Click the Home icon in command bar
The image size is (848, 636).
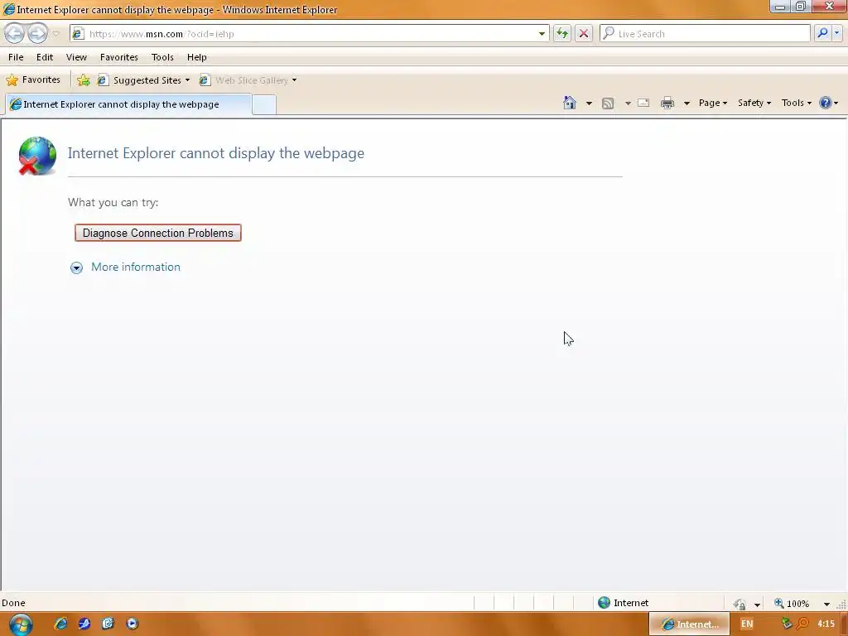570,103
